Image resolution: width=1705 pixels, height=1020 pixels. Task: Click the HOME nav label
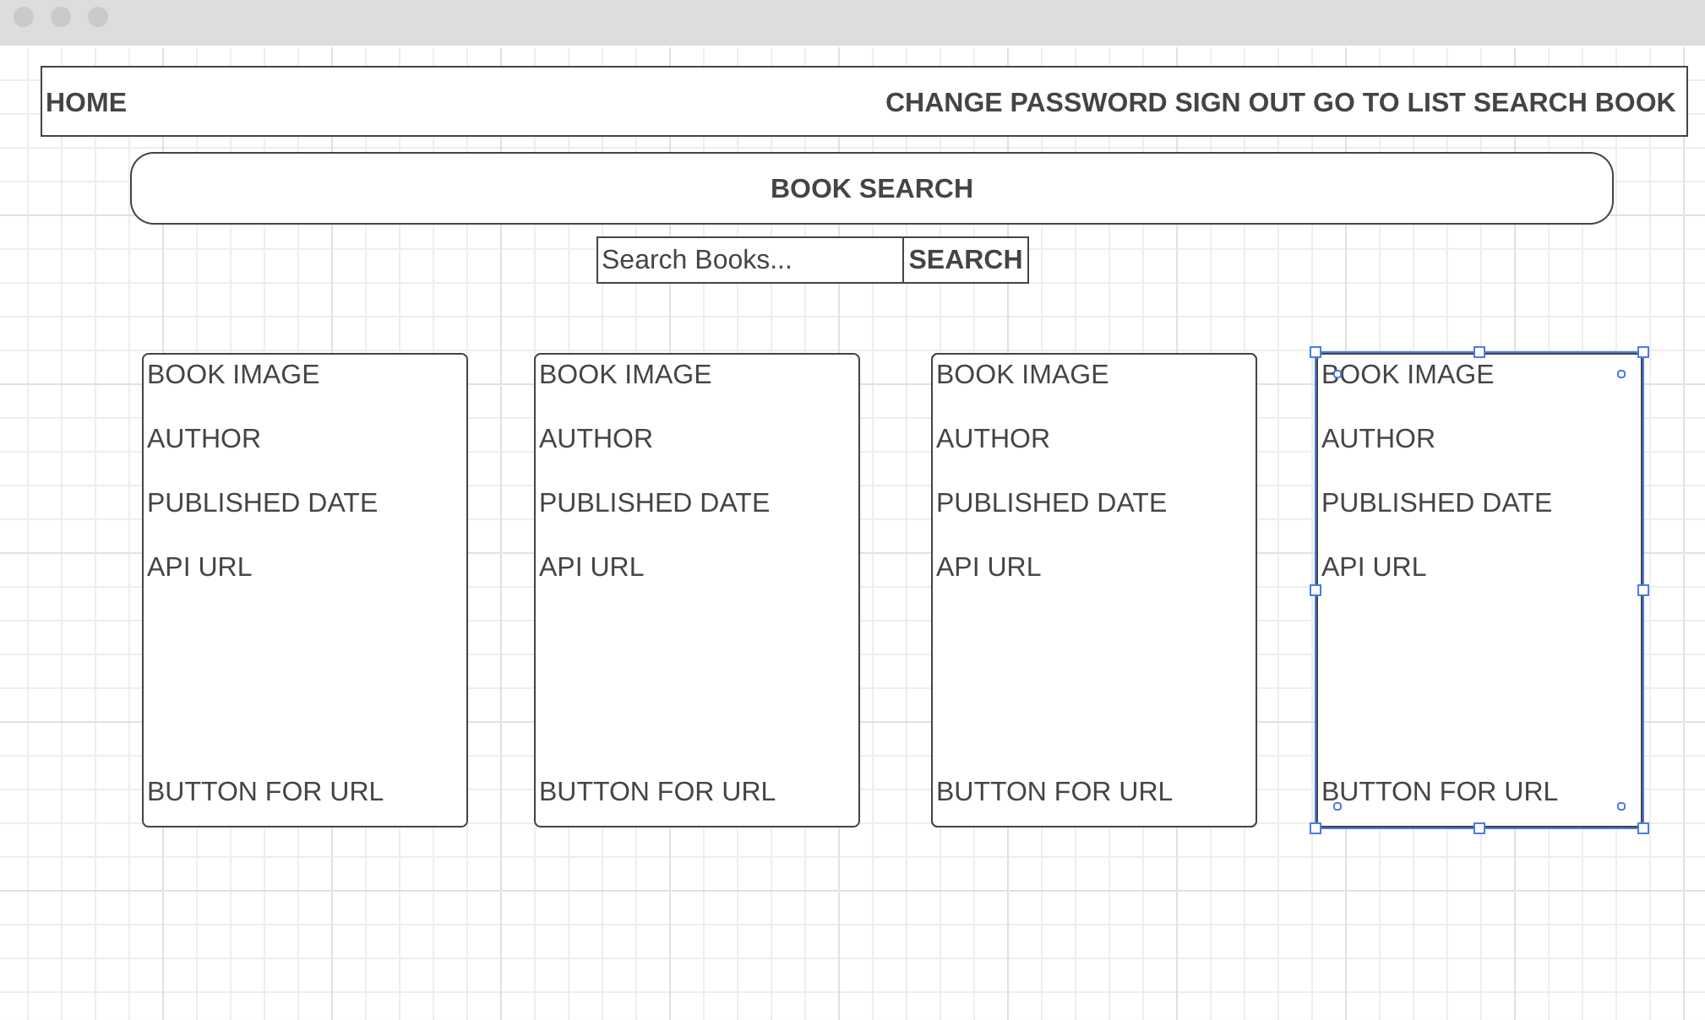point(86,102)
